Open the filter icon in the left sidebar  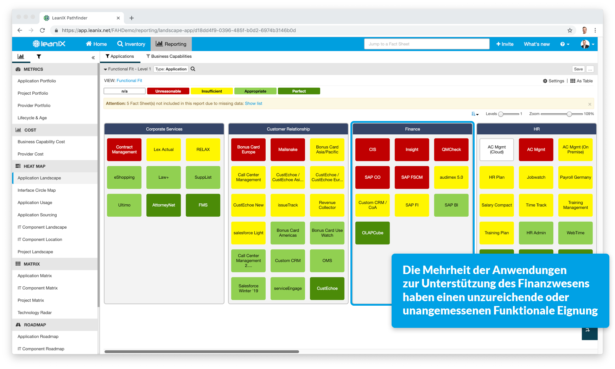coord(39,56)
